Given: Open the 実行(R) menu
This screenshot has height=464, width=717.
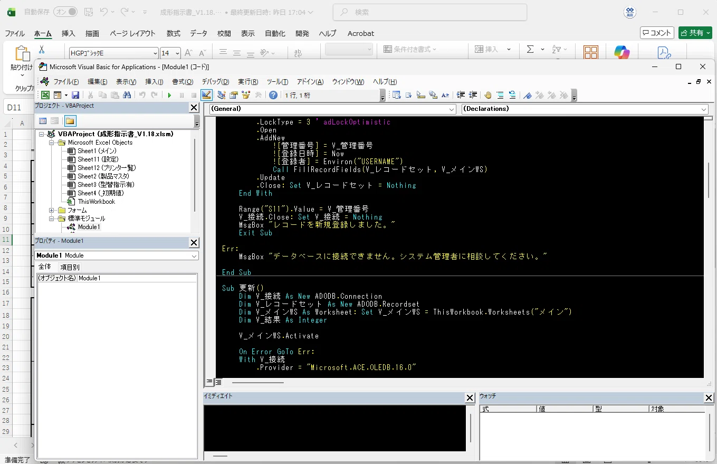Looking at the screenshot, I should (248, 82).
